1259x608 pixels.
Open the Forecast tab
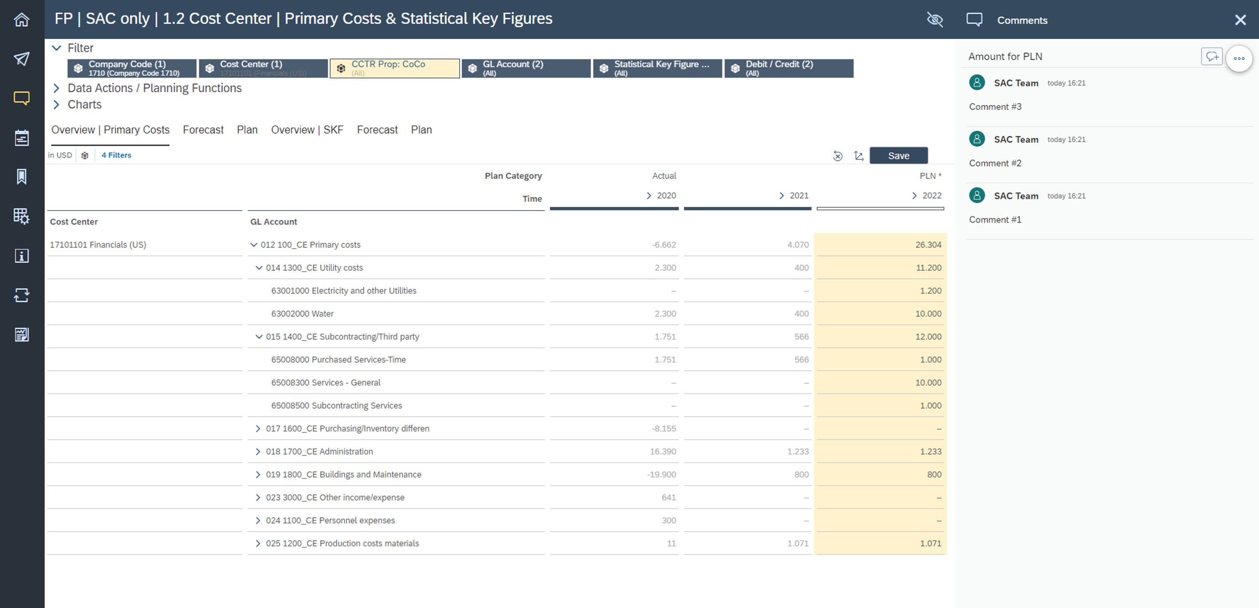point(203,129)
